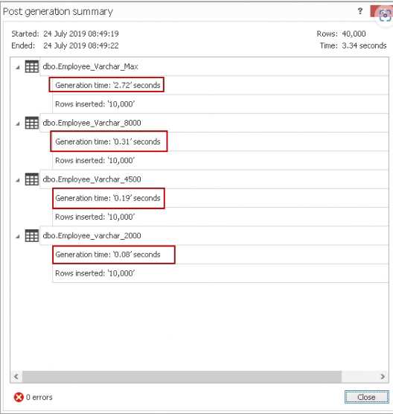Click the Post generation summary title

[58, 12]
